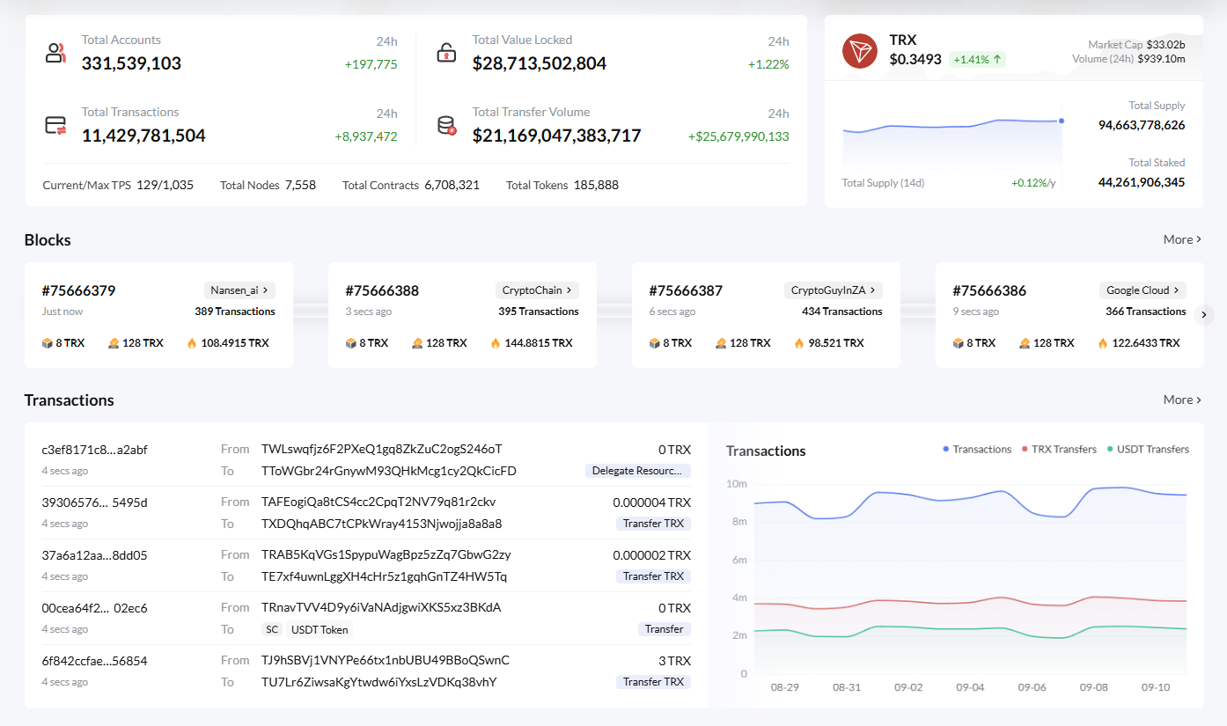Open transaction hash c3ef8171c8...a2abf
Image resolution: width=1227 pixels, height=726 pixels.
pos(94,449)
